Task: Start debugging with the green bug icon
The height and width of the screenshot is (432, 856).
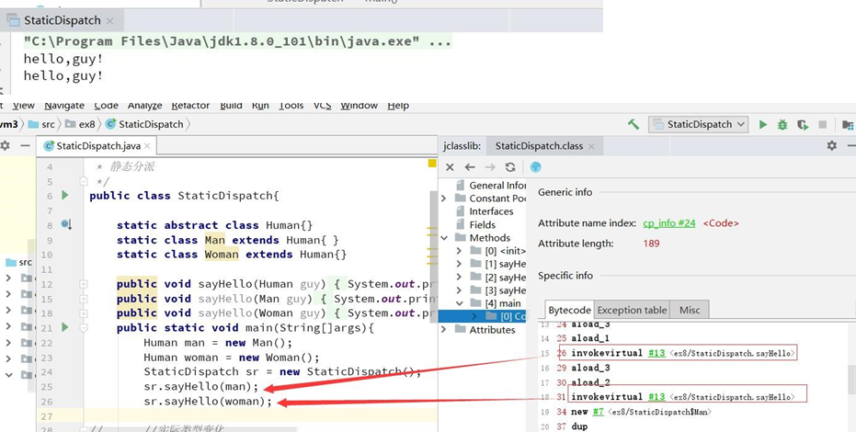Action: (x=782, y=124)
